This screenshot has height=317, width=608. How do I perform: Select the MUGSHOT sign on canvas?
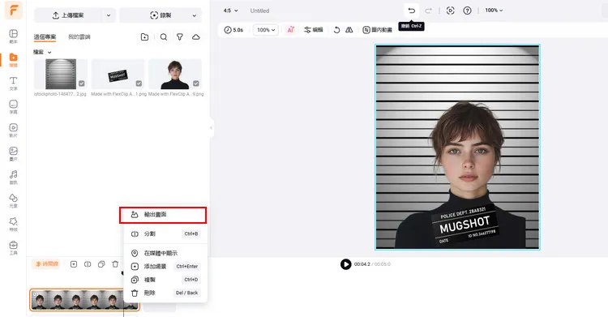click(465, 225)
